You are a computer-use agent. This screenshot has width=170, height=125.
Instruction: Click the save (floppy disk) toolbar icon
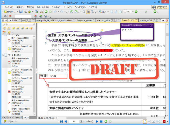(21, 12)
